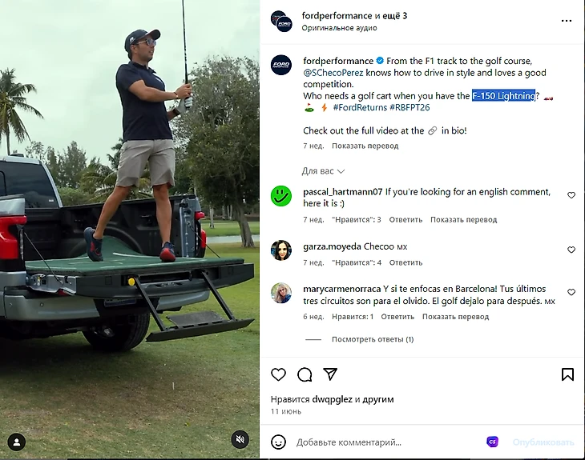Open the @SChecoPerez mention link
This screenshot has height=460, width=585.
333,73
